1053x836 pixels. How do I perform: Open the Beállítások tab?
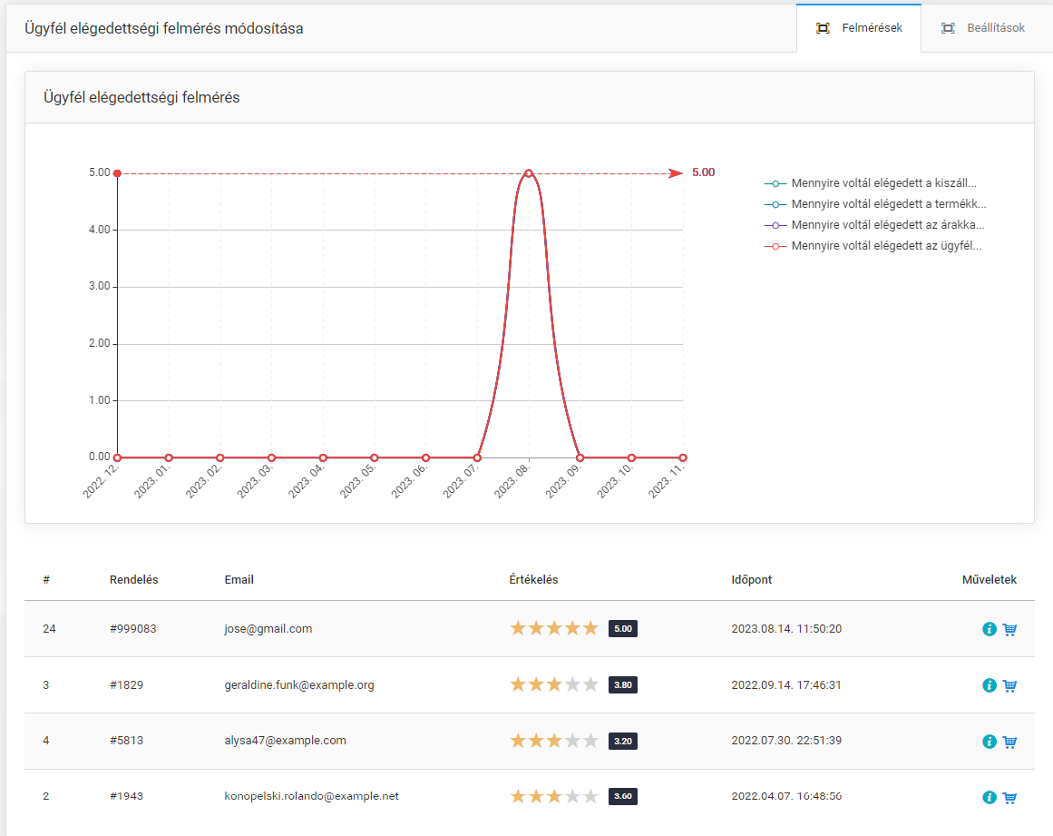983,28
